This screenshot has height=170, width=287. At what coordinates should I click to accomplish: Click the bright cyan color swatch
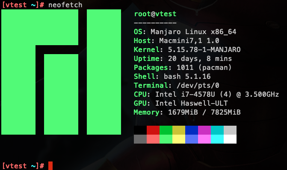point(217,139)
